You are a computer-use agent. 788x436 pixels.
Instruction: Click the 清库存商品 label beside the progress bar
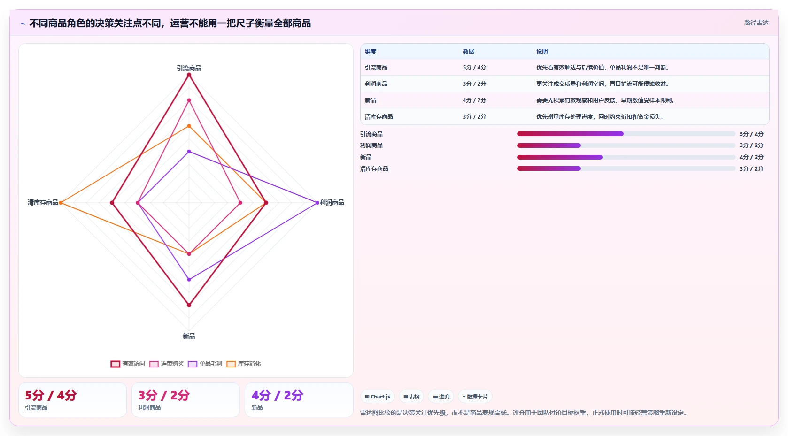click(374, 168)
